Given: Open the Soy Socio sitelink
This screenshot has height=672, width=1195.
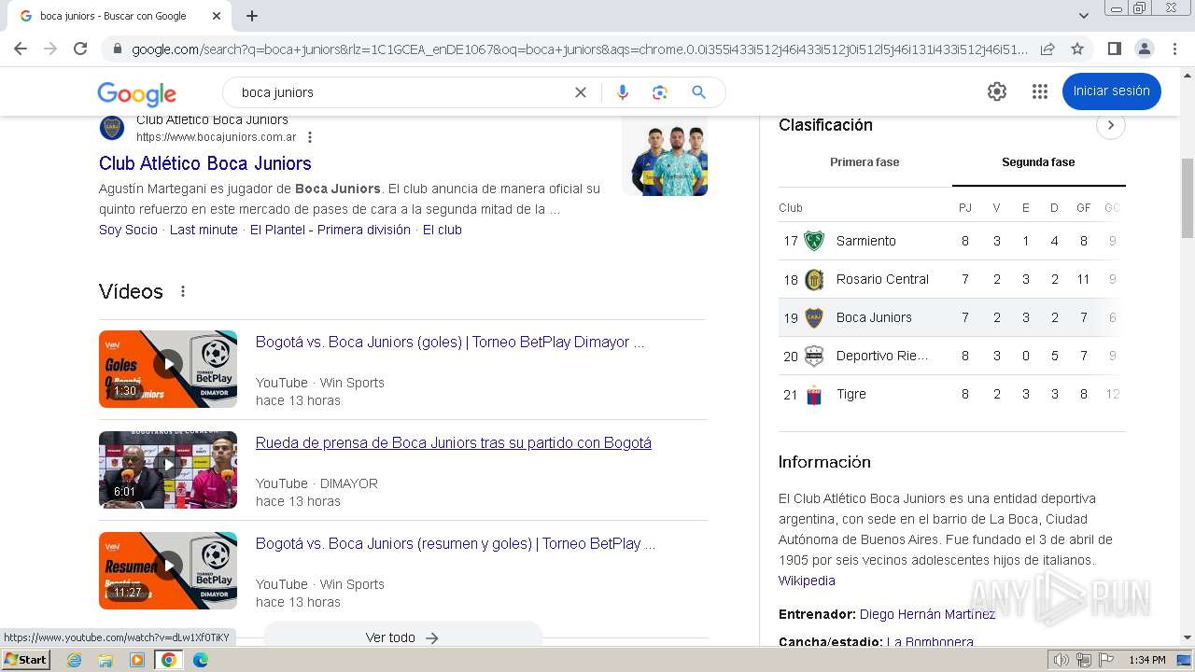Looking at the screenshot, I should (x=128, y=230).
